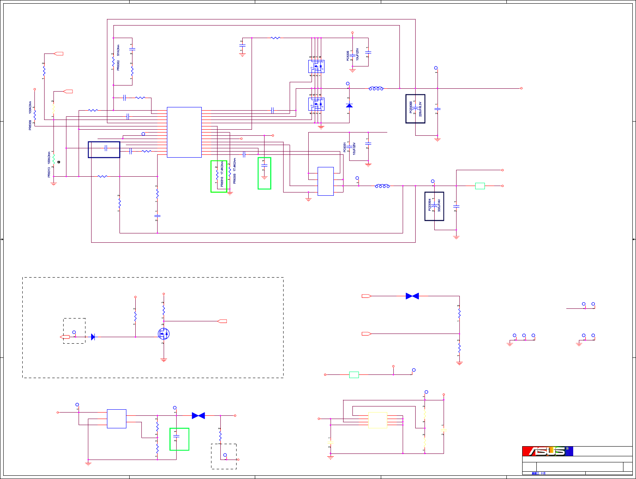
Task: Click the PC6330 reference label
Action: point(348,56)
